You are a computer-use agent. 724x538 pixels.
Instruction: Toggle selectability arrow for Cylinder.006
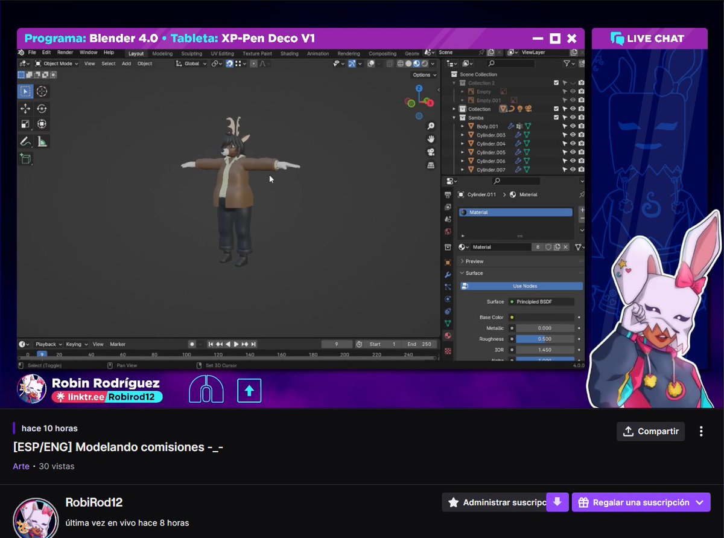(565, 161)
